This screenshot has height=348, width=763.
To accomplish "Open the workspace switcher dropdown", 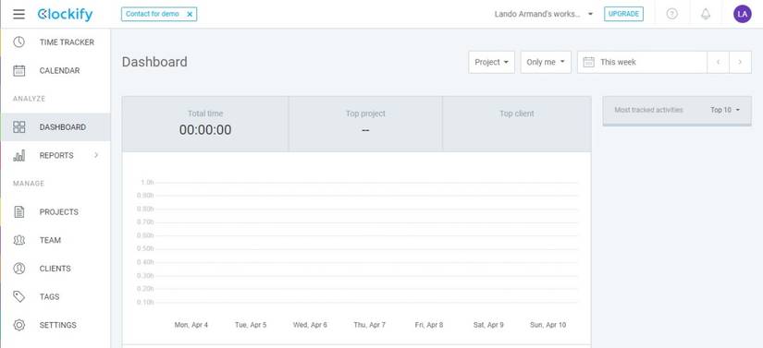I will tap(544, 14).
